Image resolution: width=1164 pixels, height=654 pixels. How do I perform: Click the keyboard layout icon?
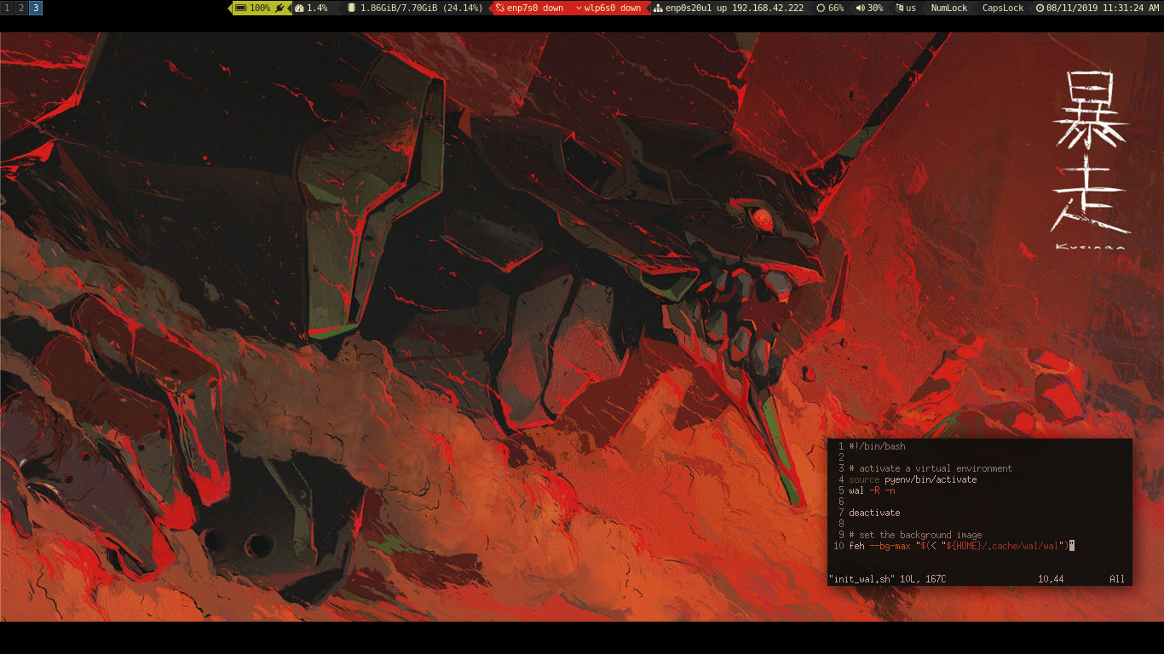[x=899, y=8]
